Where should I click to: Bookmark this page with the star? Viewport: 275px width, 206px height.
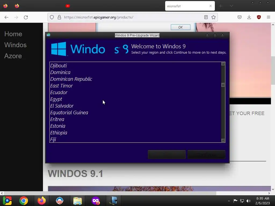(x=214, y=17)
